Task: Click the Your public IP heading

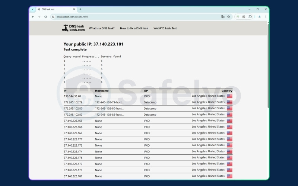Action: coord(93,44)
